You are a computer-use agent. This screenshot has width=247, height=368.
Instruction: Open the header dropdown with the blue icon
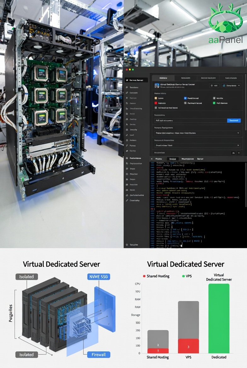(x=231, y=86)
